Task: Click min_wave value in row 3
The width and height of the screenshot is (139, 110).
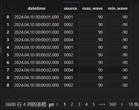Action: [x=117, y=40]
